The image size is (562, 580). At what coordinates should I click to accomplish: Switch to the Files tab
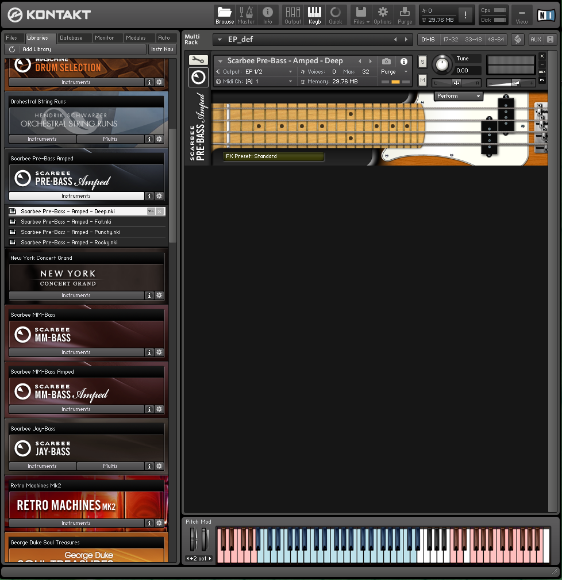11,38
